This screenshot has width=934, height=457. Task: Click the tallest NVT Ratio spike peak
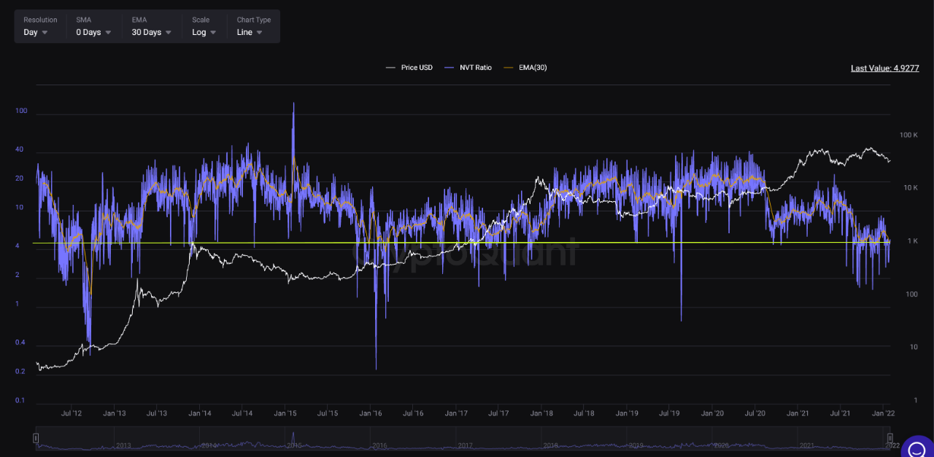[293, 103]
